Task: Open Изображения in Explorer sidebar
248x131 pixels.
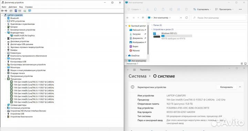Action: click(137, 42)
